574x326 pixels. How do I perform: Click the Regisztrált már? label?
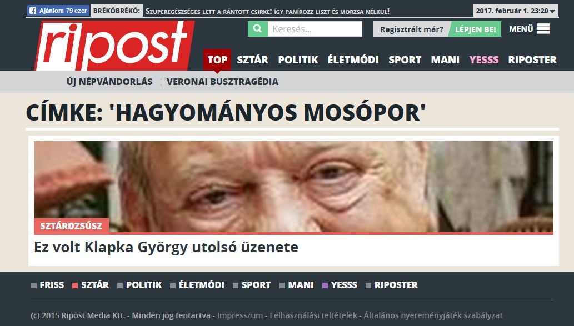point(411,29)
